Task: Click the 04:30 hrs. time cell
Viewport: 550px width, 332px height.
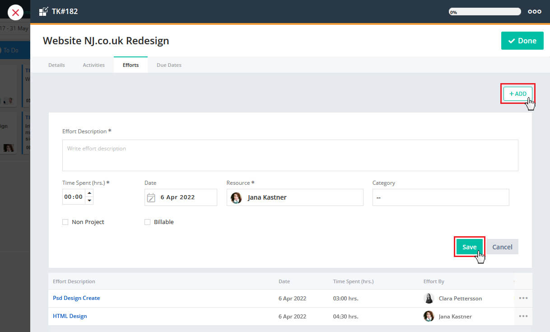Action: coord(345,317)
